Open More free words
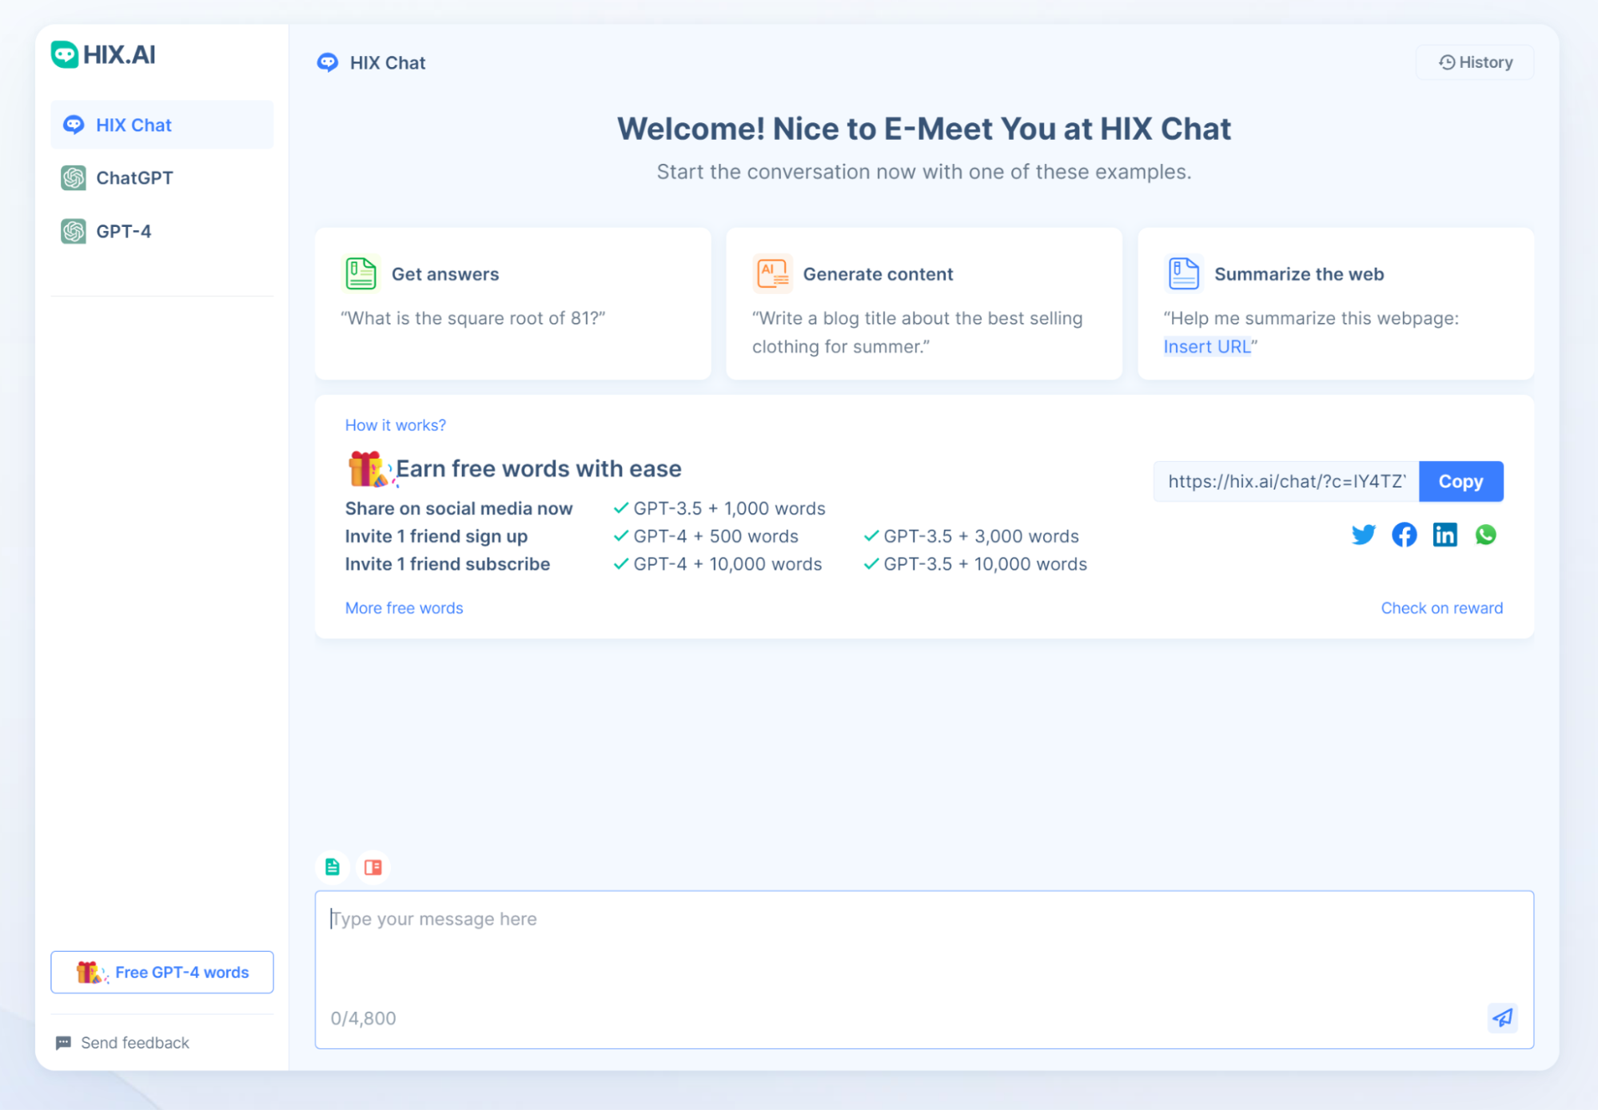 tap(404, 607)
